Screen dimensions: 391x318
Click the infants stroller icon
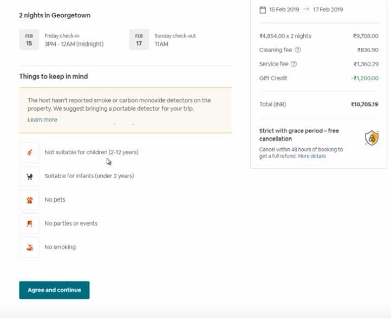pyautogui.click(x=29, y=176)
